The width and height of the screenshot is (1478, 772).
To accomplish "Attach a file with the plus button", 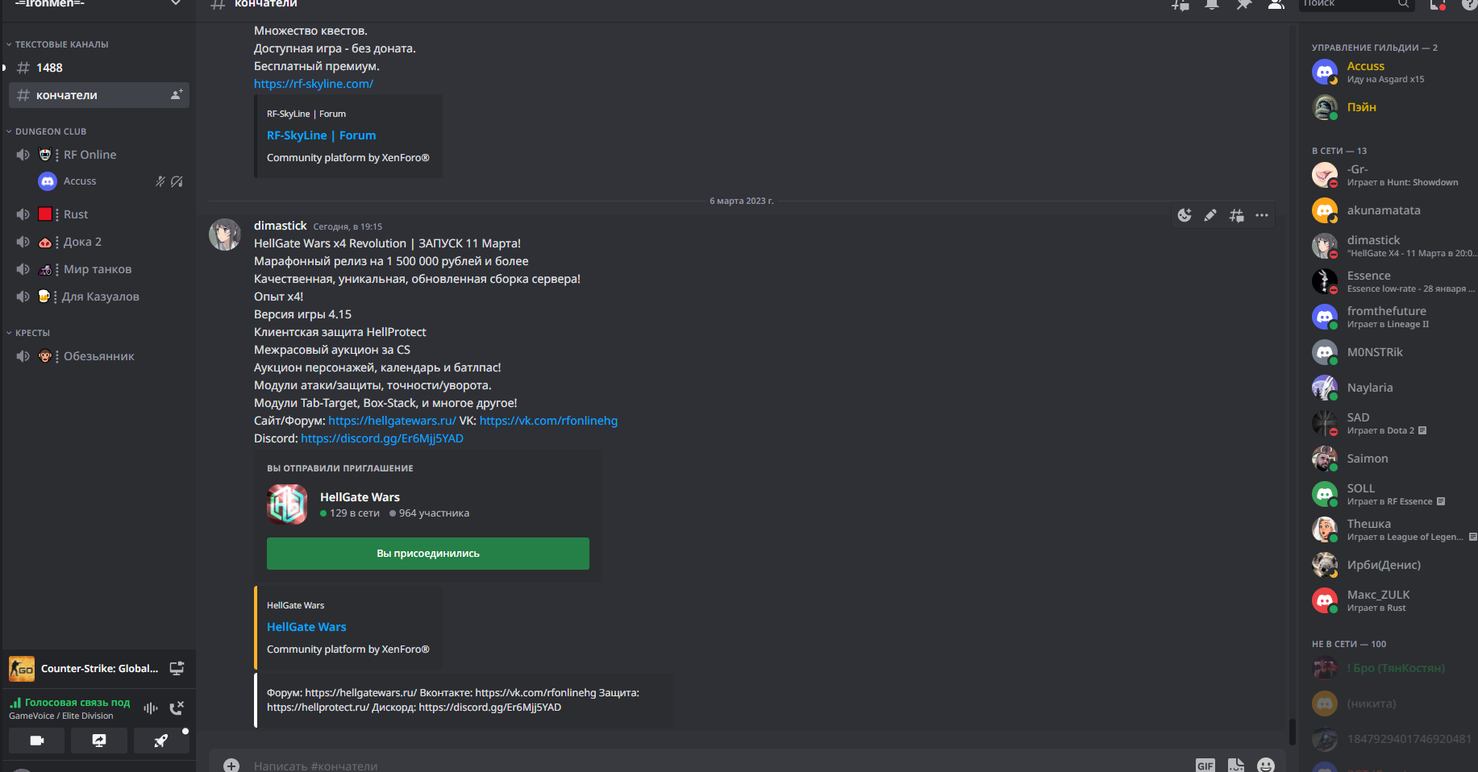I will (231, 766).
